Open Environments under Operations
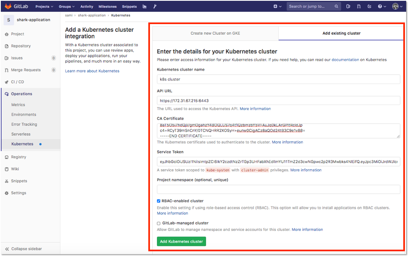This screenshot has height=257, width=409. point(24,115)
